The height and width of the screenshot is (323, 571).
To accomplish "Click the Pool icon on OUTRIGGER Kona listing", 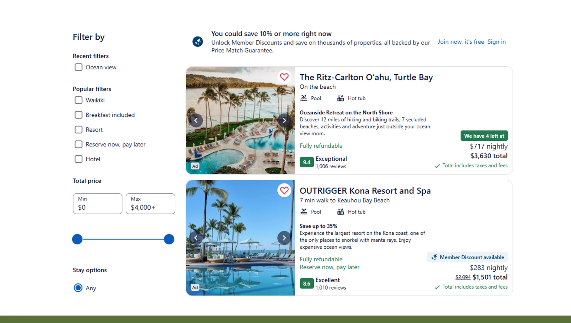I will (x=304, y=211).
